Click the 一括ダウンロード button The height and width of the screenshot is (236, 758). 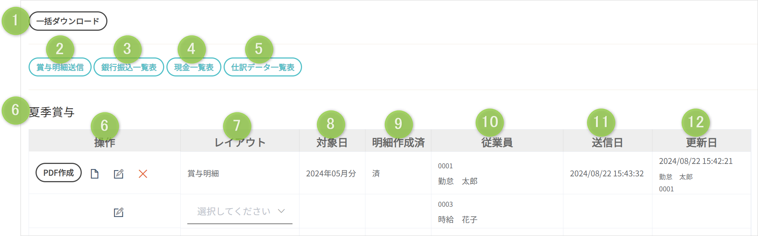[68, 21]
